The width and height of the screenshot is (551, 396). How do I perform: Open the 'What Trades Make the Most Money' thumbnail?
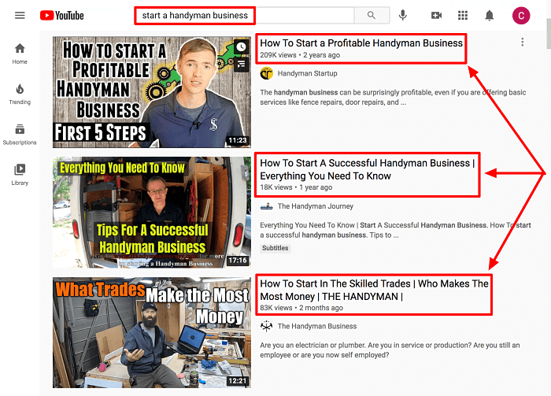152,332
